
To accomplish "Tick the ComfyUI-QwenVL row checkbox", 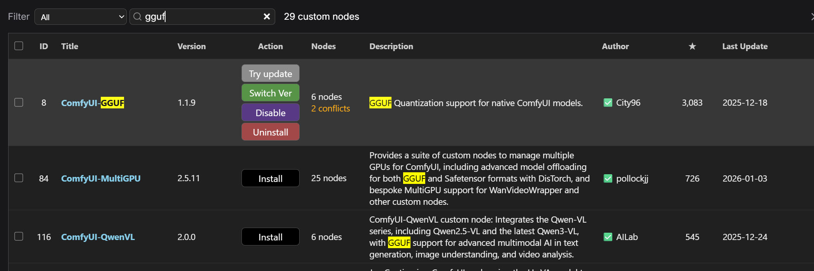I will (x=19, y=237).
